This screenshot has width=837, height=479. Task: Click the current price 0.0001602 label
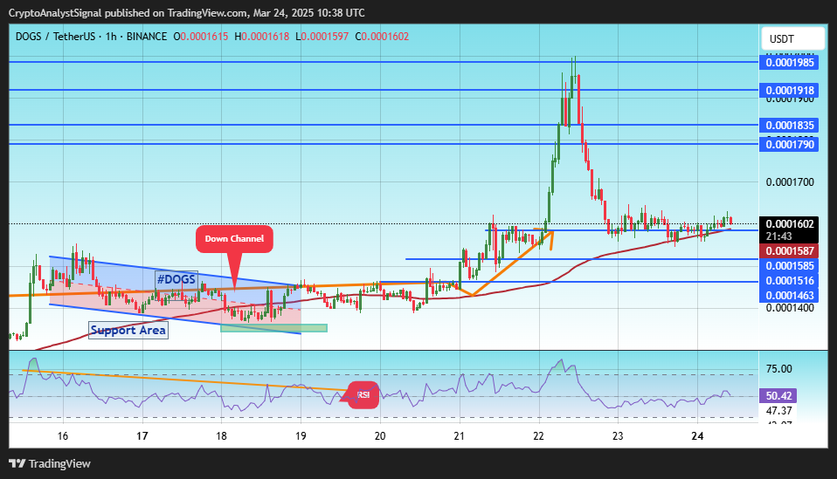(789, 223)
